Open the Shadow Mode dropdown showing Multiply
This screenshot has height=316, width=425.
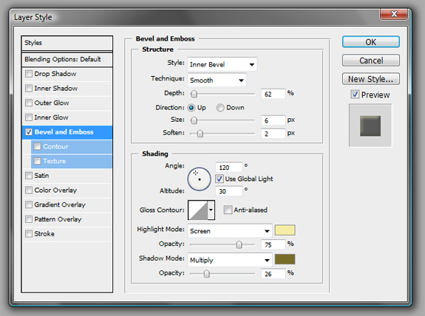(230, 260)
